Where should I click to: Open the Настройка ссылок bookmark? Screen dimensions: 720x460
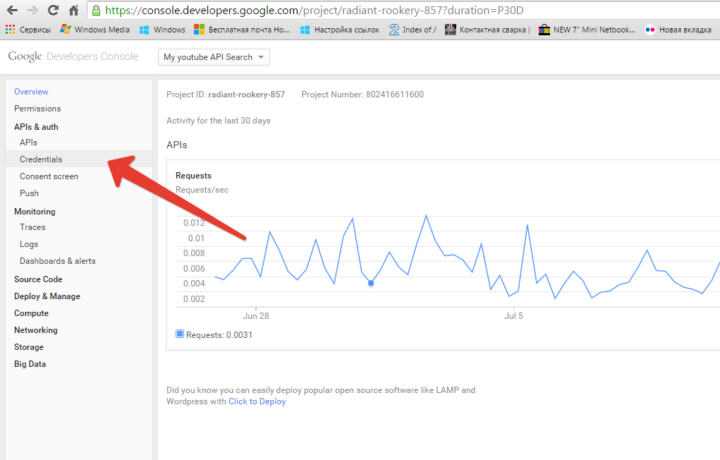coord(340,30)
